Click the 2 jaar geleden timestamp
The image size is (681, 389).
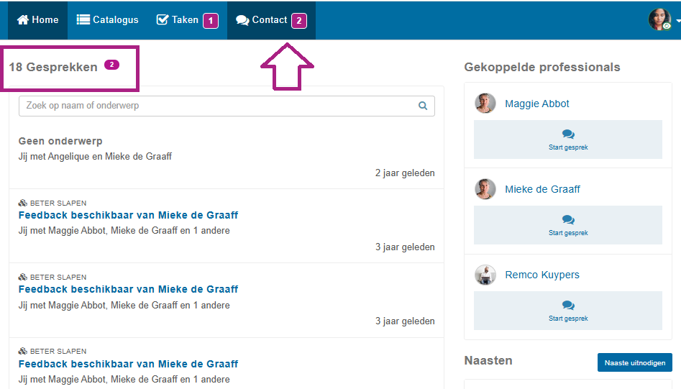tap(405, 173)
